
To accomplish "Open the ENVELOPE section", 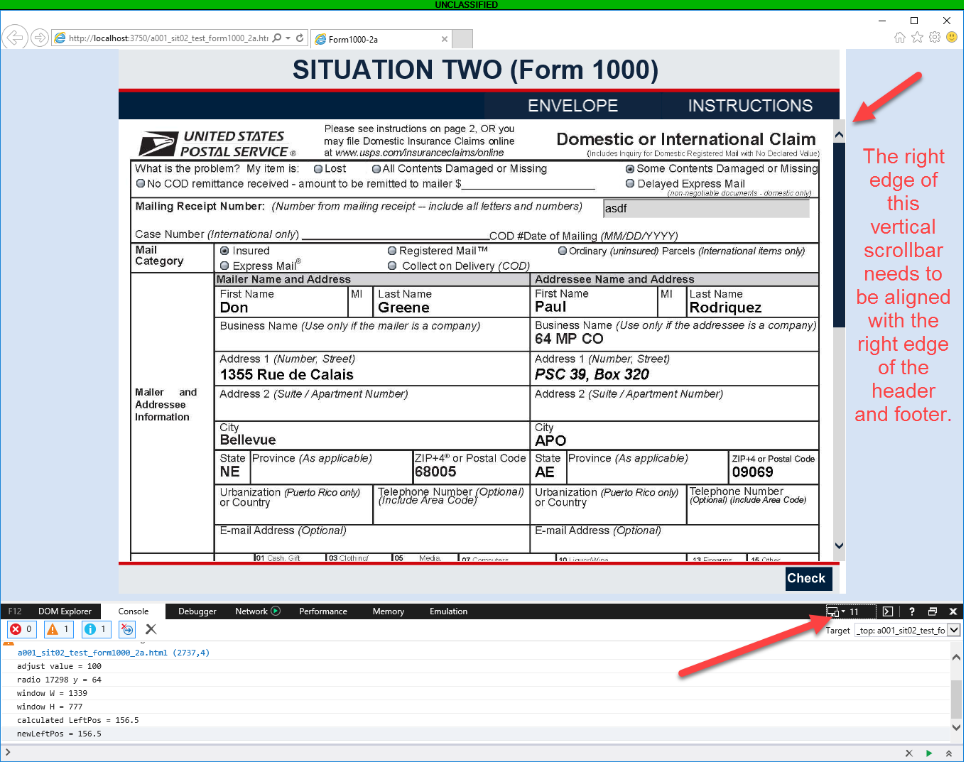I will (572, 106).
